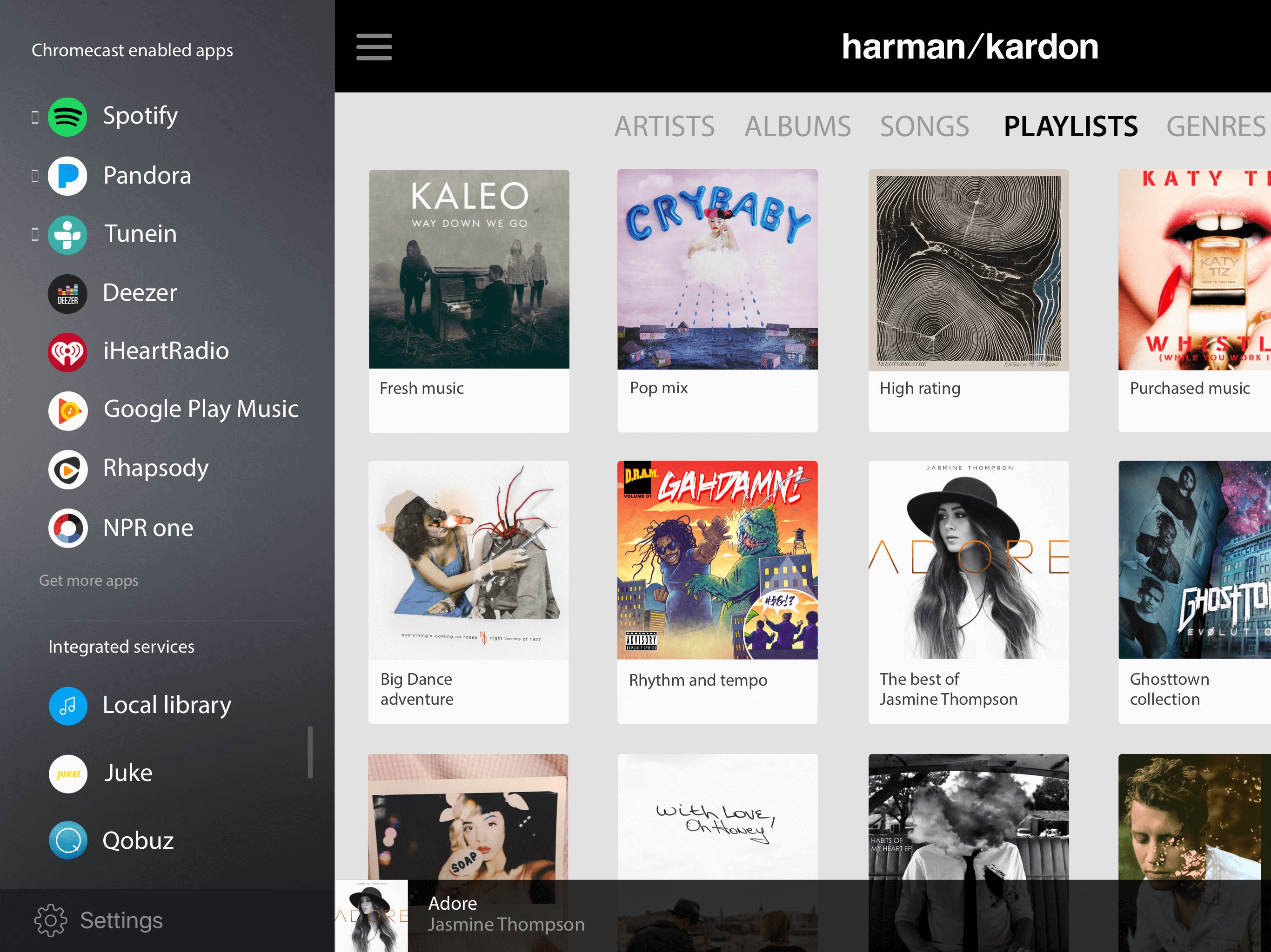Open the hamburger menu icon
This screenshot has width=1271, height=952.
pos(374,46)
